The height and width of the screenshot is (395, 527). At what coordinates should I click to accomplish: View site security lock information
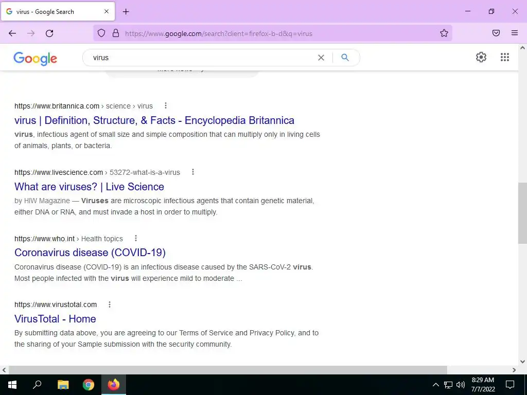pyautogui.click(x=116, y=33)
